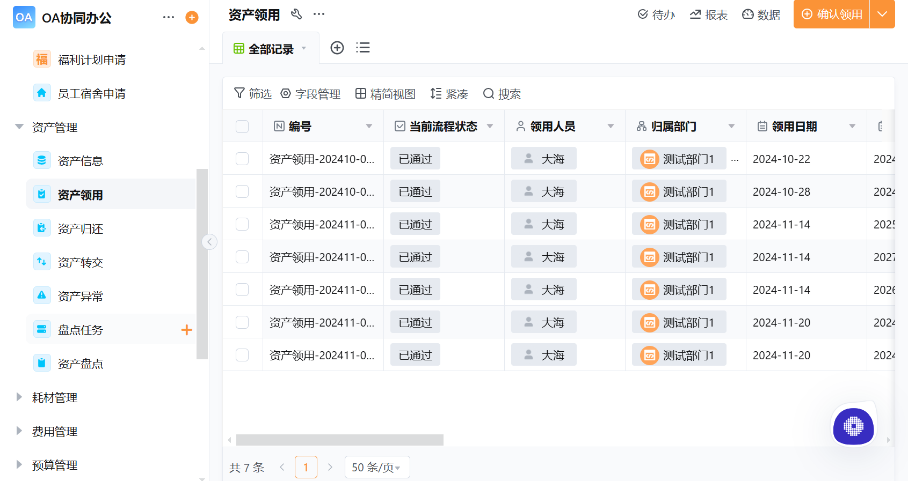This screenshot has width=908, height=481.
Task: Open 盘点任务 in the sidebar
Action: (81, 330)
